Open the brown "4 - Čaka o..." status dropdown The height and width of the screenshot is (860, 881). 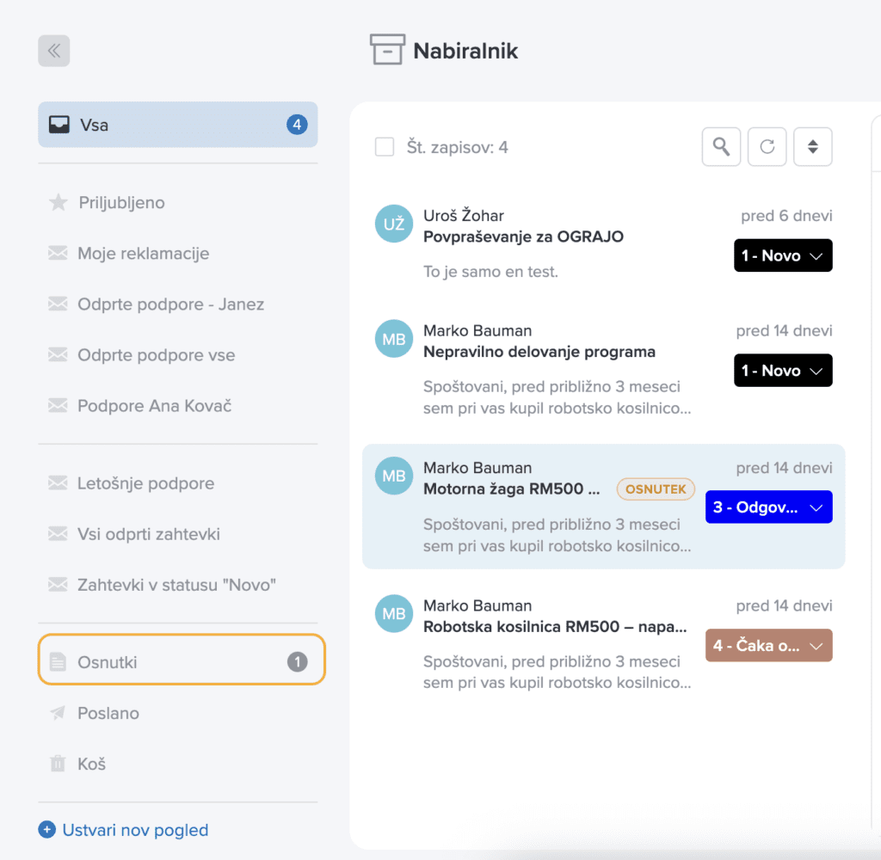768,645
